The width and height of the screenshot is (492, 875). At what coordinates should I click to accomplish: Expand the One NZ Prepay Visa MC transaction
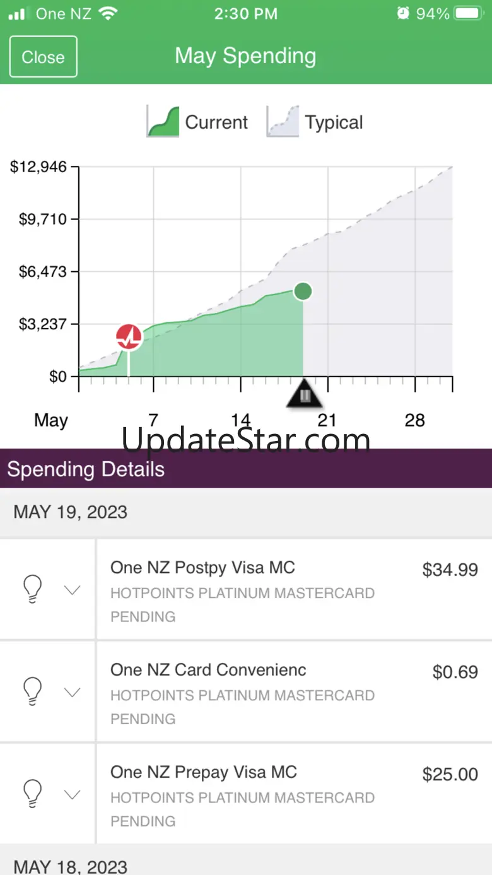pyautogui.click(x=73, y=794)
